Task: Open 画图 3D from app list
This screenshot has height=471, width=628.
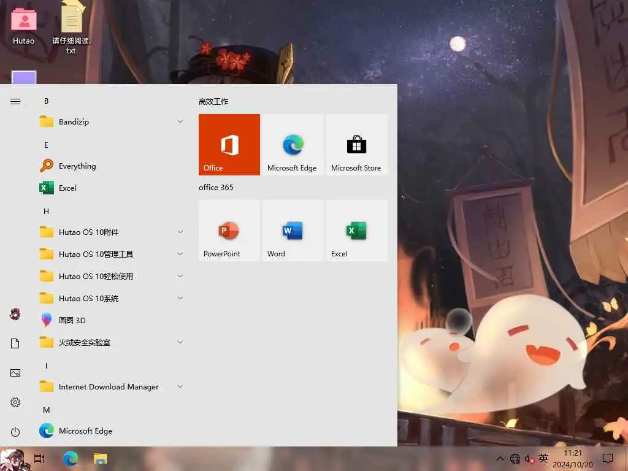Action: click(112, 320)
